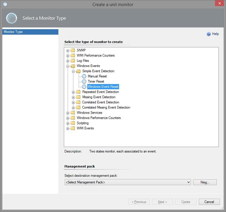Select Missing Event Detection tree item
Image resolution: width=226 pixels, height=212 pixels.
(99, 97)
